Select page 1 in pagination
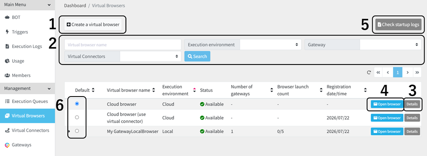427x156 pixels. point(398,73)
